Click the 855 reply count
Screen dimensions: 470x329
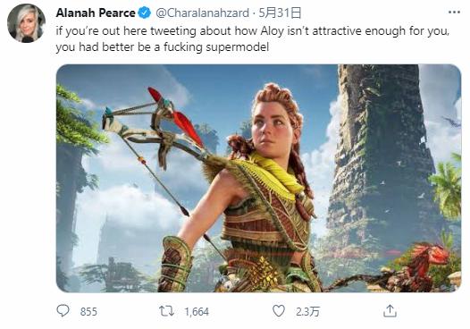click(x=88, y=312)
